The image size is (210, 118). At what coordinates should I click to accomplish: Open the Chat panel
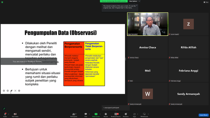tap(86, 115)
